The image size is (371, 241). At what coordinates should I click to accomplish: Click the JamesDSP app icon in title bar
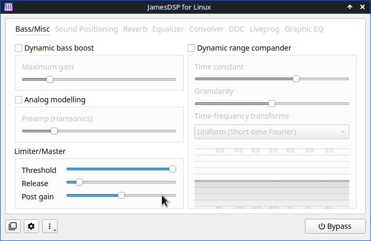[x=8, y=7]
